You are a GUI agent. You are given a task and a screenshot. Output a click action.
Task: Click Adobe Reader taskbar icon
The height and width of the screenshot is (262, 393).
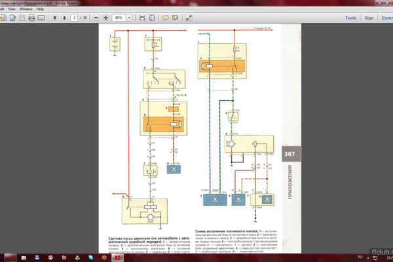117,257
